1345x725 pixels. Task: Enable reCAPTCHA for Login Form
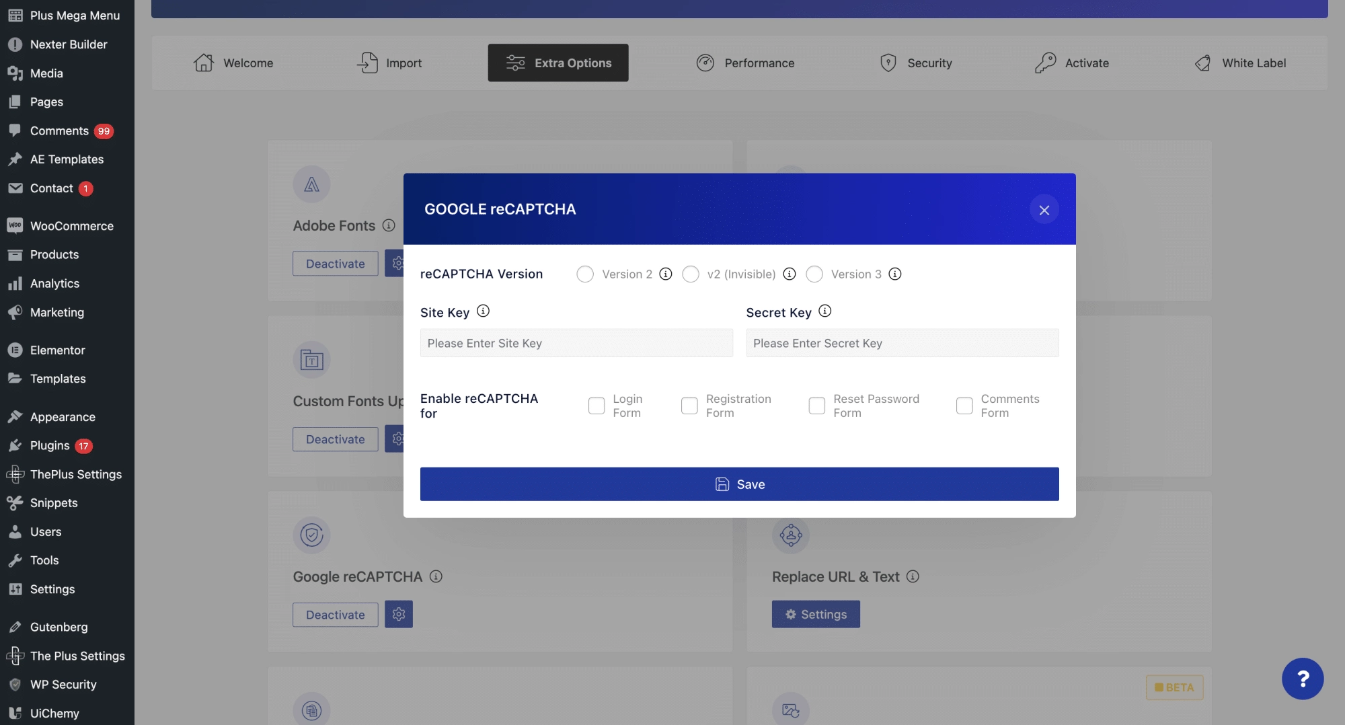click(597, 406)
